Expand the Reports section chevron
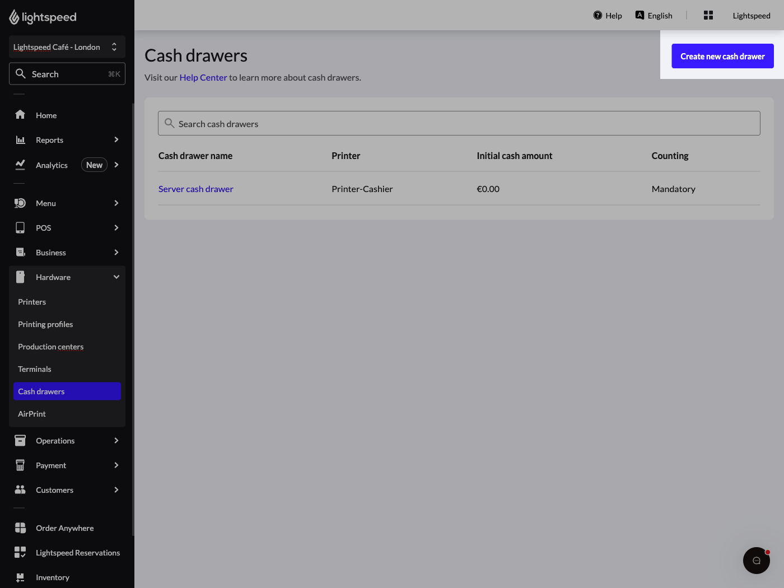The image size is (784, 588). pyautogui.click(x=116, y=139)
